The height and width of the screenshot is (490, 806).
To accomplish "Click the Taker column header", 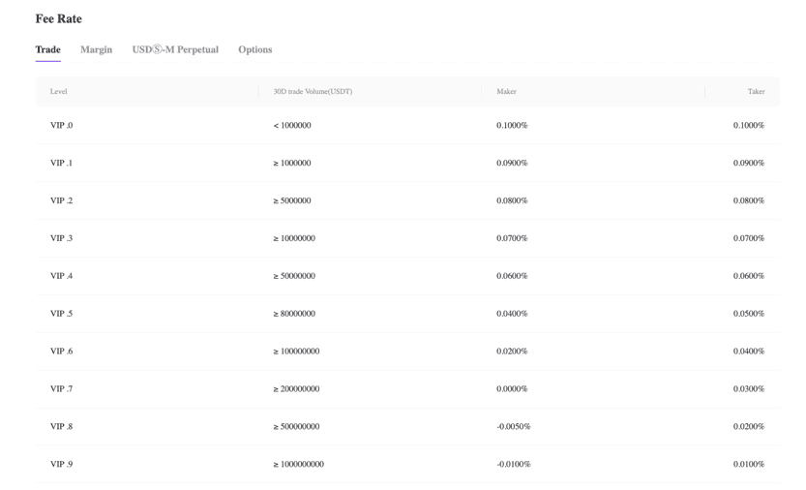I will [756, 92].
